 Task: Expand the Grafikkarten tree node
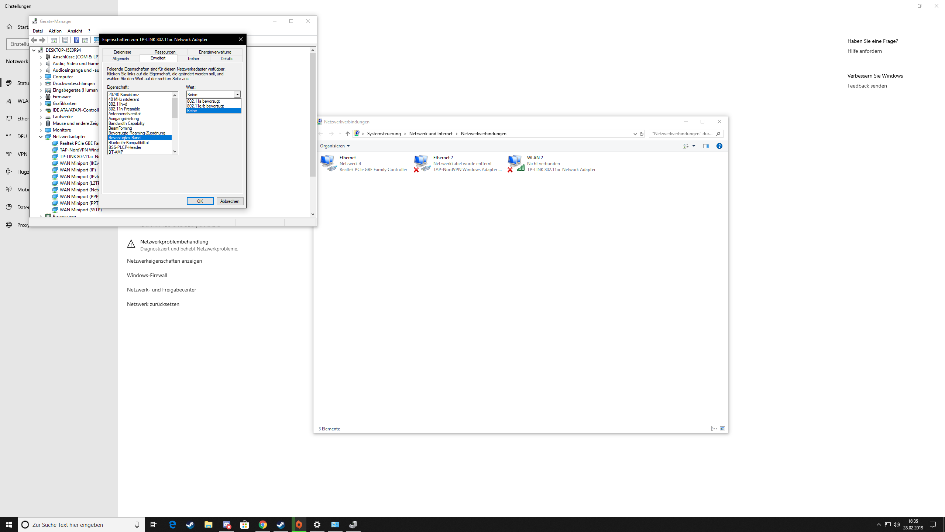click(41, 103)
